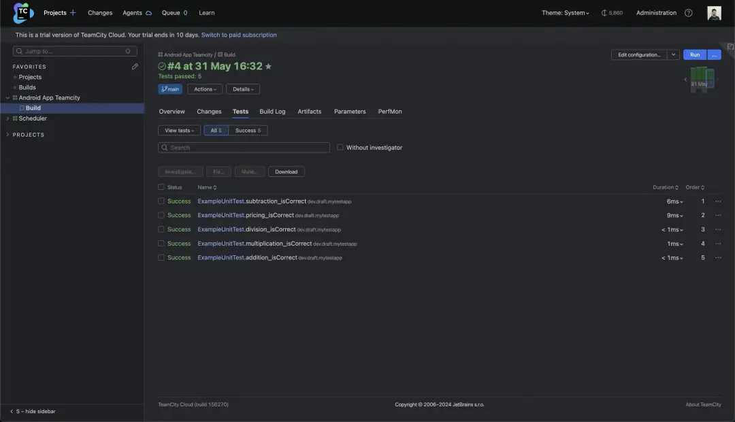Enable the Without investigator checkbox
Screen dimensions: 735x422
tap(340, 147)
